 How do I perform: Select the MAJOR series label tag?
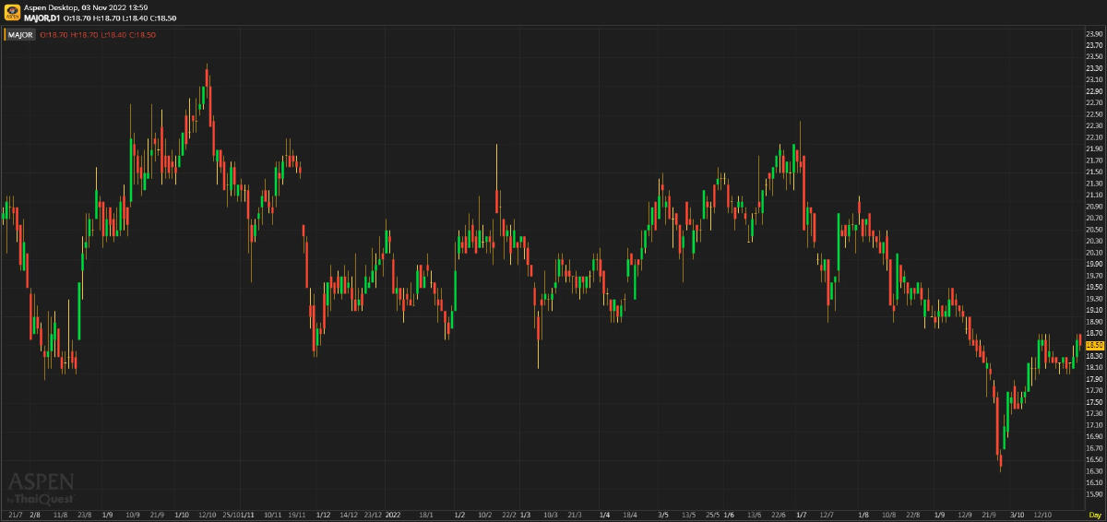click(x=21, y=35)
